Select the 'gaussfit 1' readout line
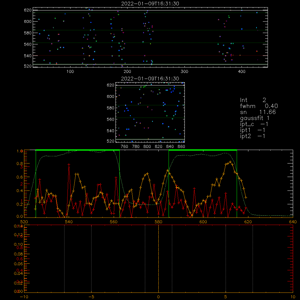The height and width of the screenshot is (300, 300). (255, 118)
